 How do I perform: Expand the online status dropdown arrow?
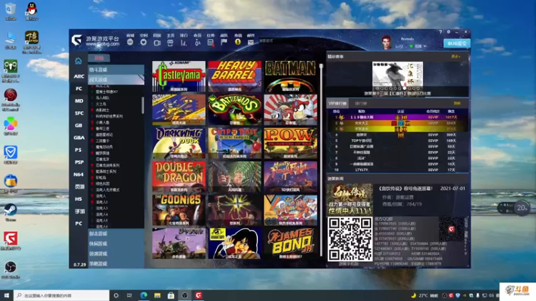point(425,46)
